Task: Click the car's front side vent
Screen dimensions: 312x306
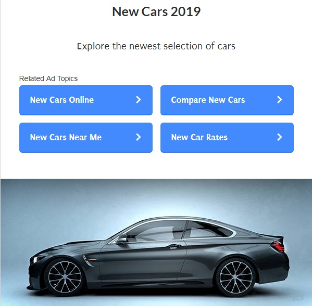Action: coord(89,260)
